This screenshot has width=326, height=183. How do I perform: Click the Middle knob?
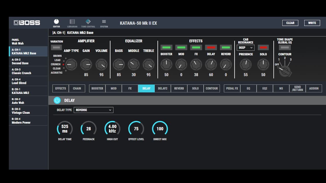point(133,65)
